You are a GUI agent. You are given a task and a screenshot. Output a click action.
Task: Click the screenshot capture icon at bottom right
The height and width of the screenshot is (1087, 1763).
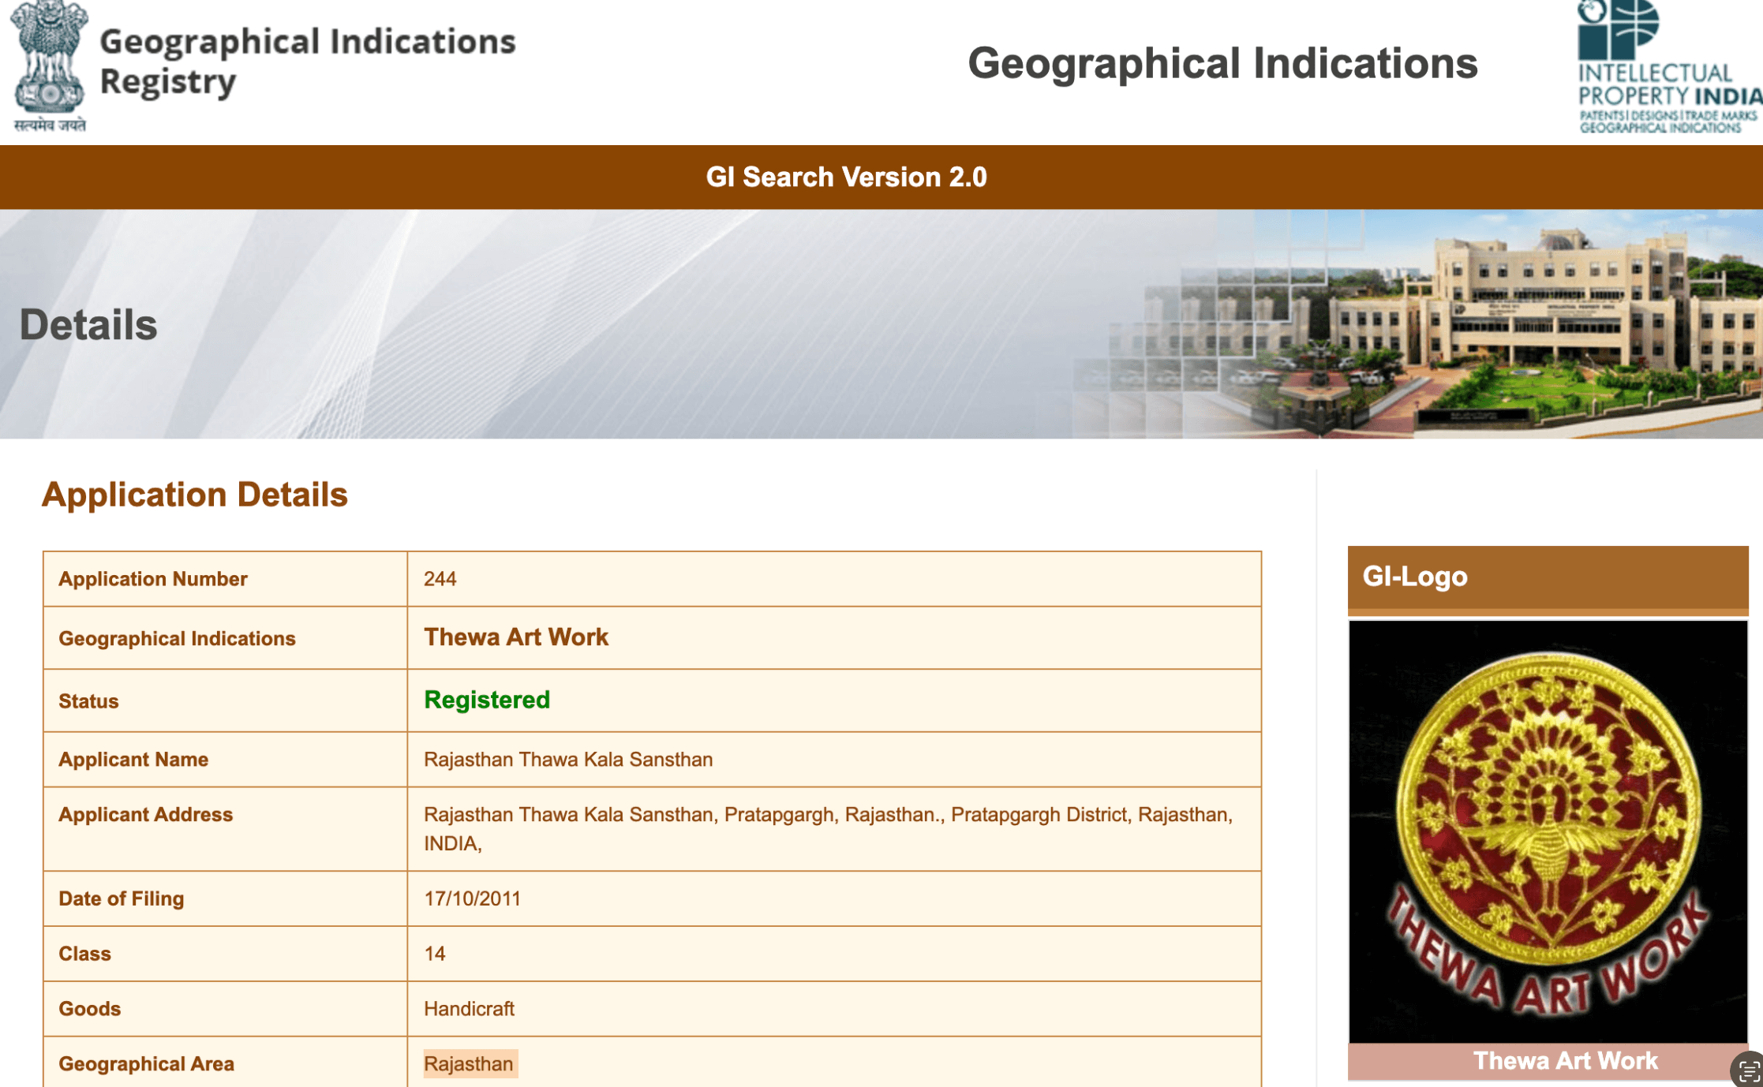coord(1748,1071)
